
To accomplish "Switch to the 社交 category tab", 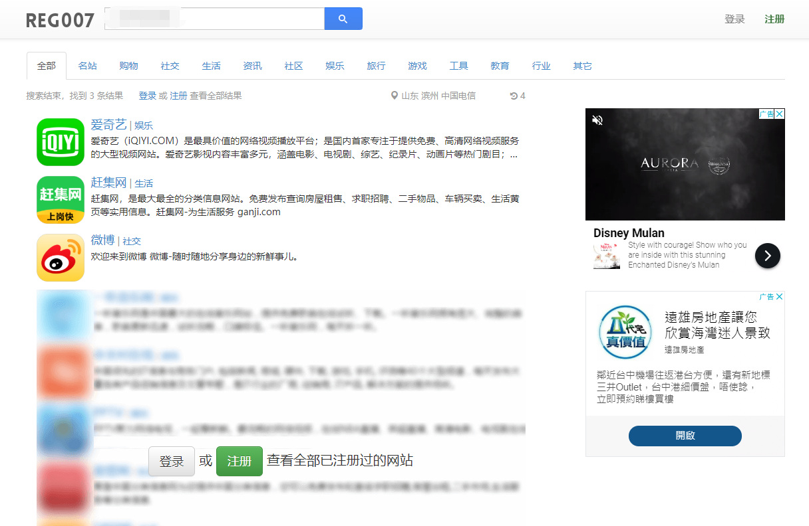I will 170,65.
